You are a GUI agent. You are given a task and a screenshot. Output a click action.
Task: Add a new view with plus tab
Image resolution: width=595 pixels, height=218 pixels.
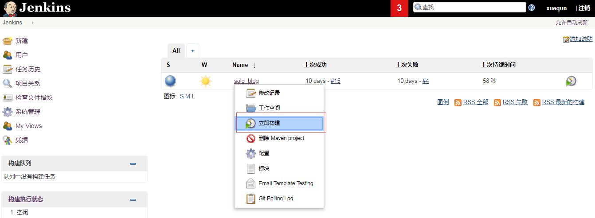tap(192, 51)
